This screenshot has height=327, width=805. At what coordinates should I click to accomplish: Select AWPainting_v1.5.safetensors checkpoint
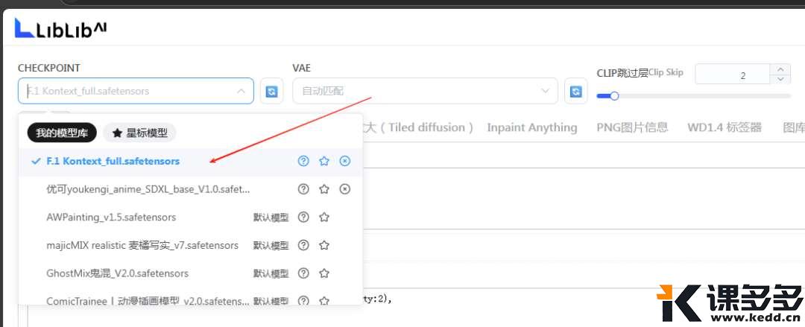(x=190, y=218)
